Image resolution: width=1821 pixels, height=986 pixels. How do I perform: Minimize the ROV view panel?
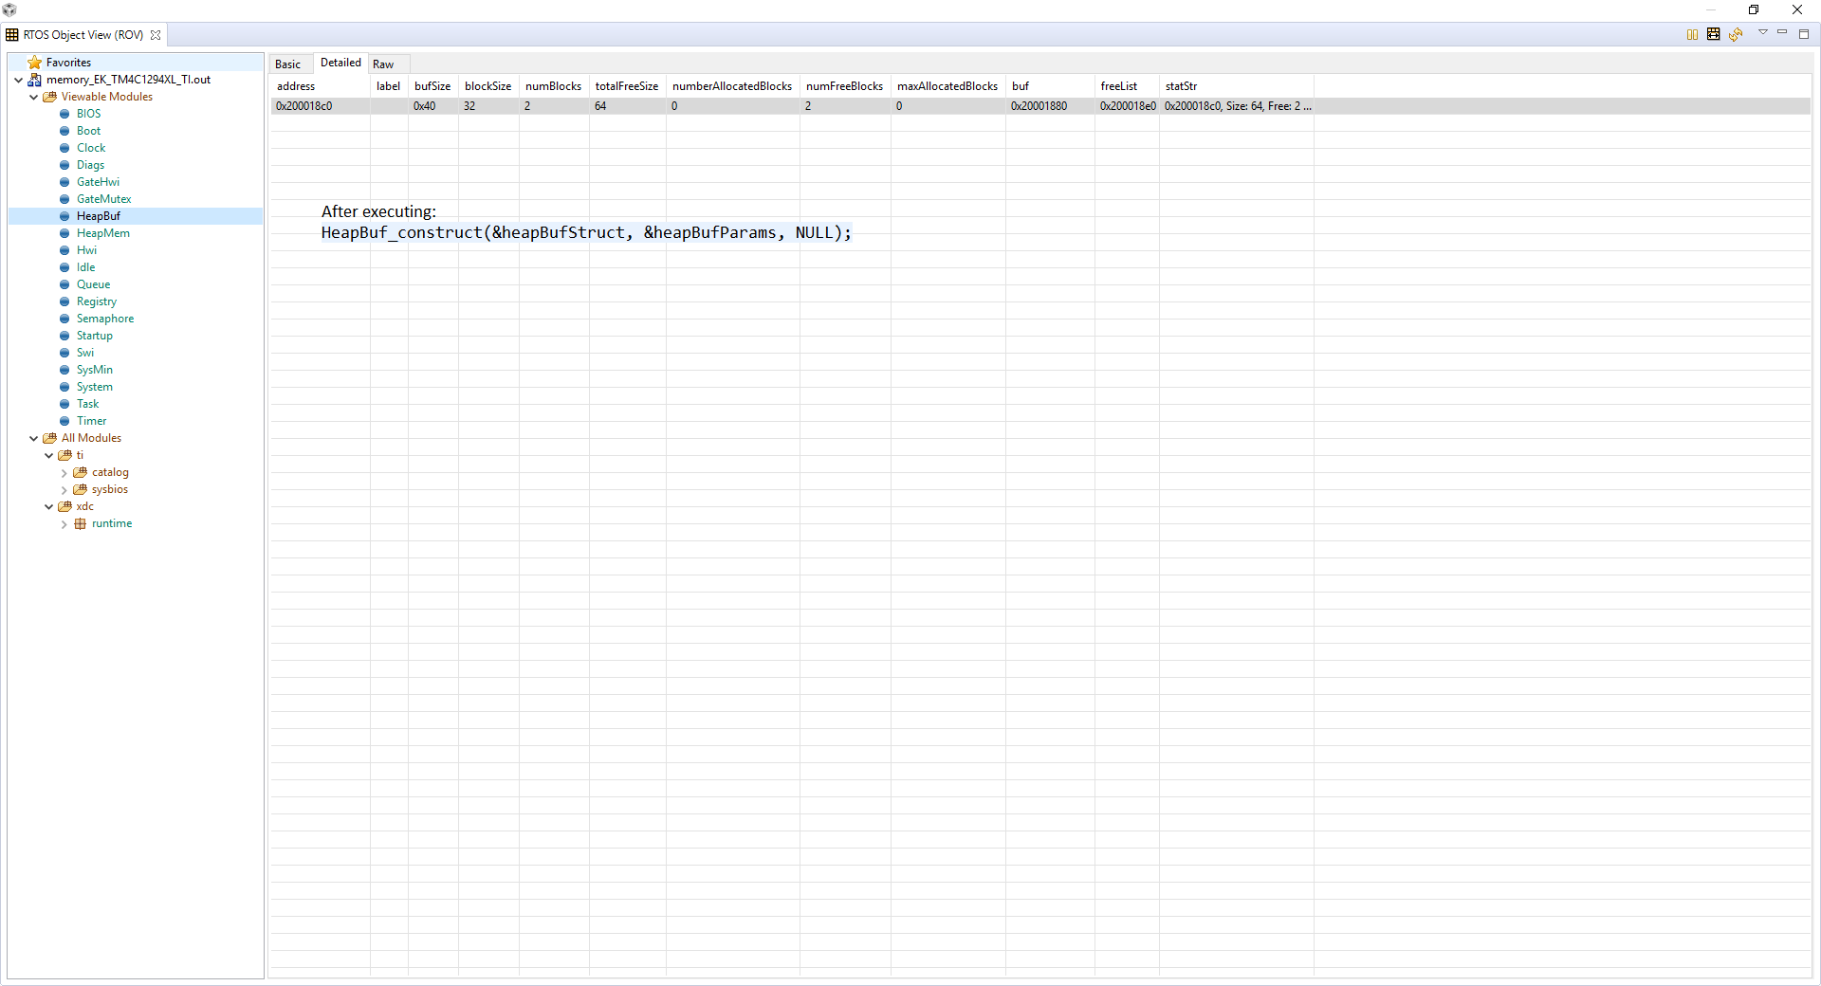point(1782,33)
